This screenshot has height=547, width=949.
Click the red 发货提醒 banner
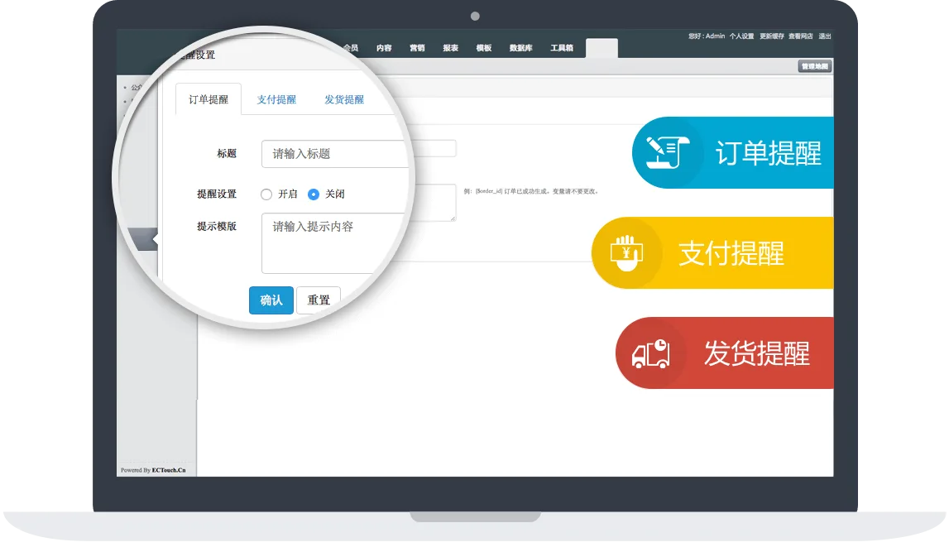click(x=725, y=353)
